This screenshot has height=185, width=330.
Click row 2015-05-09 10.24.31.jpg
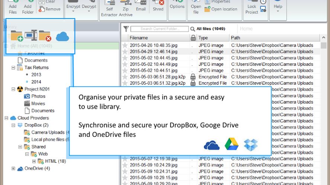221,171
